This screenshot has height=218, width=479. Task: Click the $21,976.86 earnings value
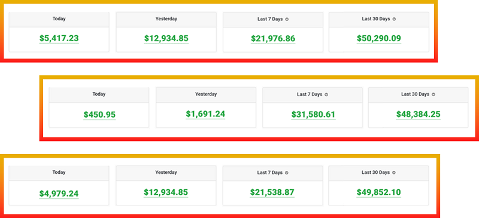point(273,39)
